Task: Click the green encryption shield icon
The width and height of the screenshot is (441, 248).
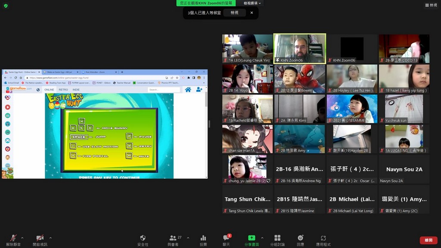Action: coord(6,6)
